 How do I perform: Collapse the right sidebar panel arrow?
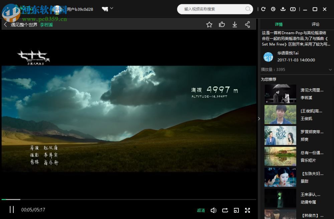coord(259,119)
